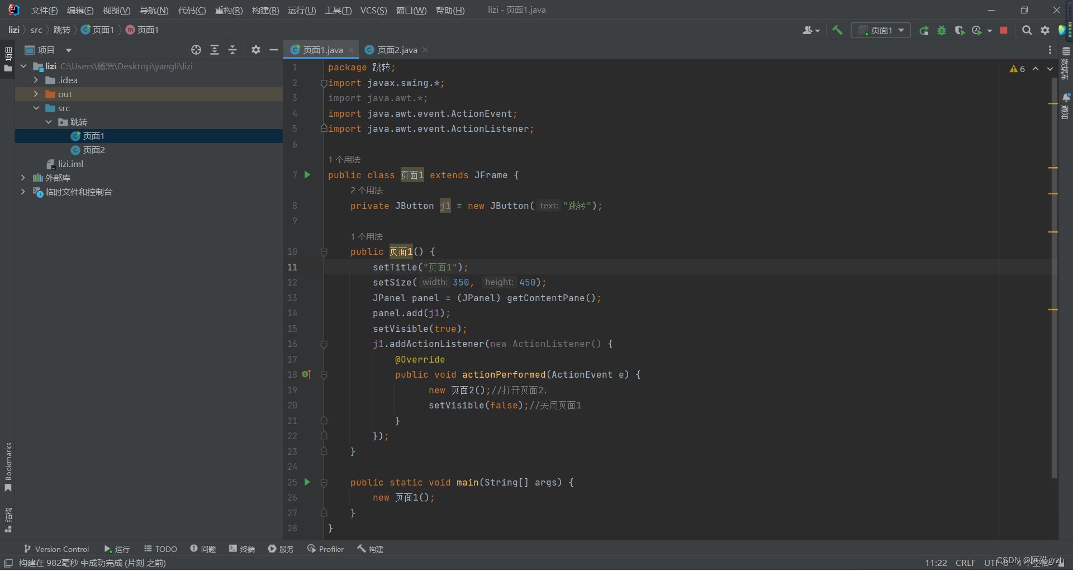Open the 终端 terminal tool window

(242, 549)
